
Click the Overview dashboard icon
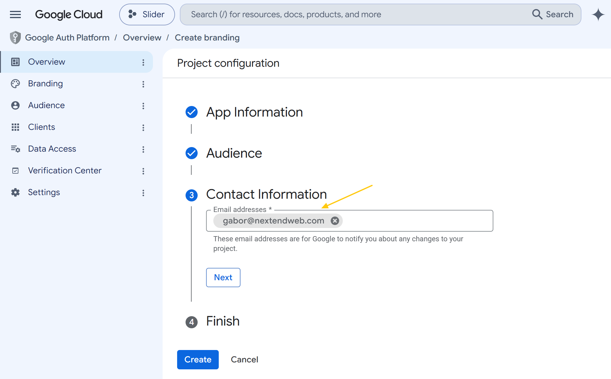15,62
